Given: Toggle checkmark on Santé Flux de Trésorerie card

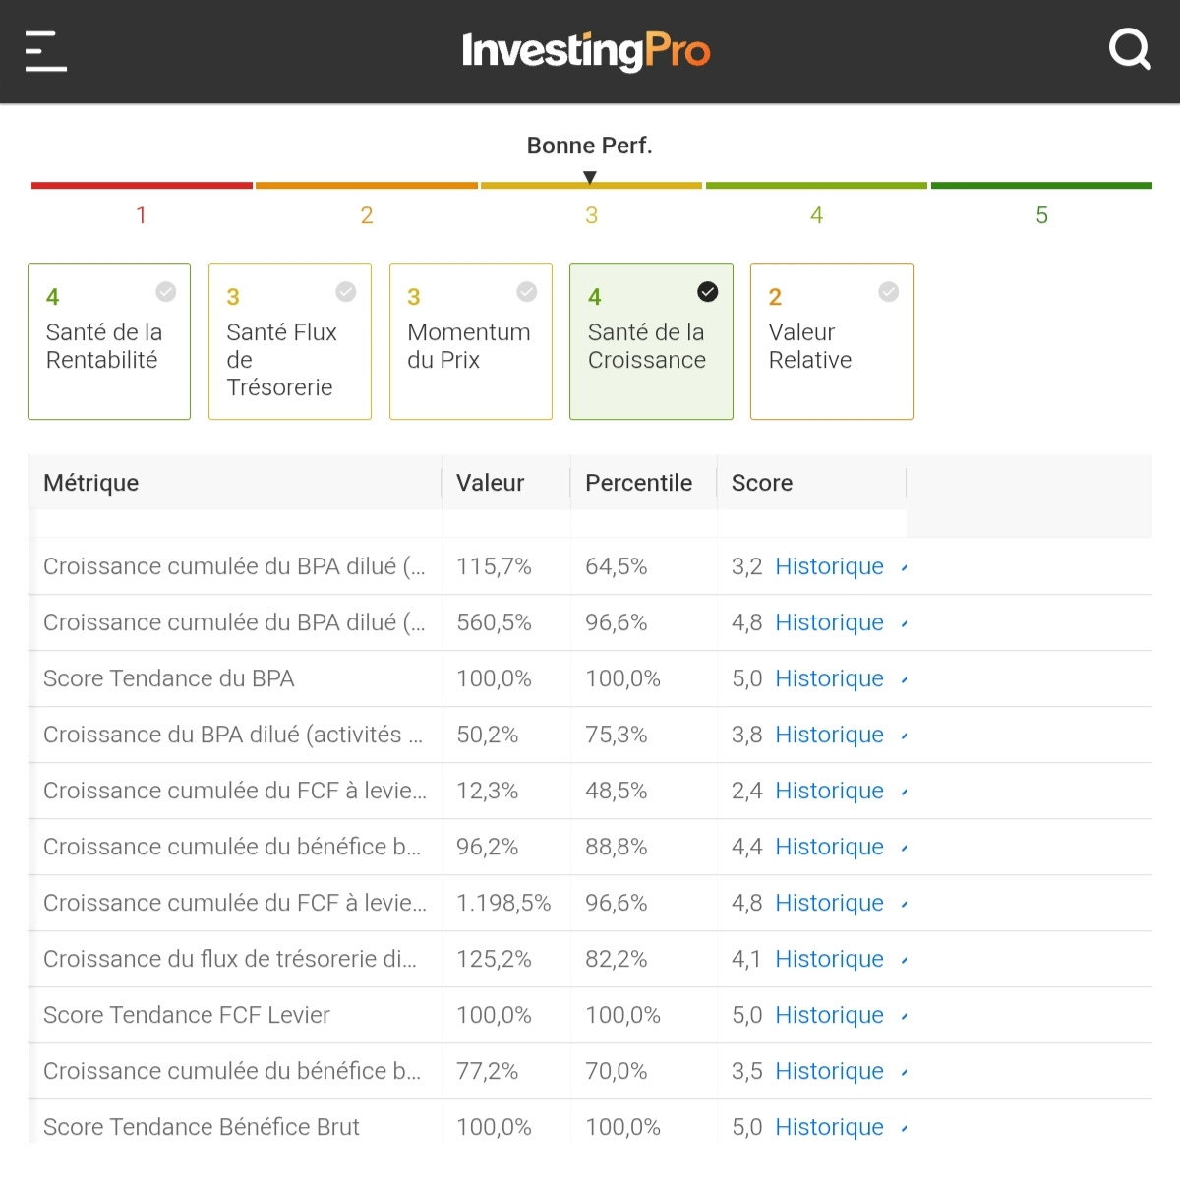Looking at the screenshot, I should coord(346,292).
